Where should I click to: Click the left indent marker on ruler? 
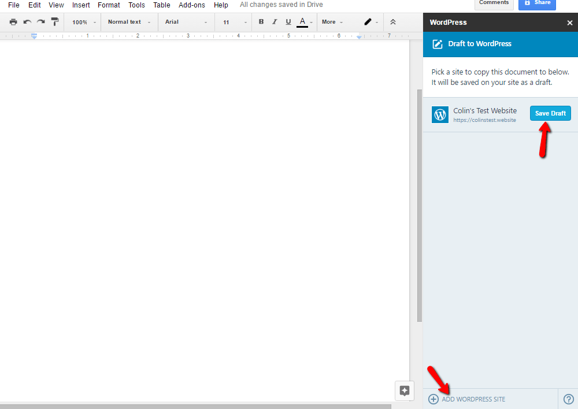coord(34,36)
